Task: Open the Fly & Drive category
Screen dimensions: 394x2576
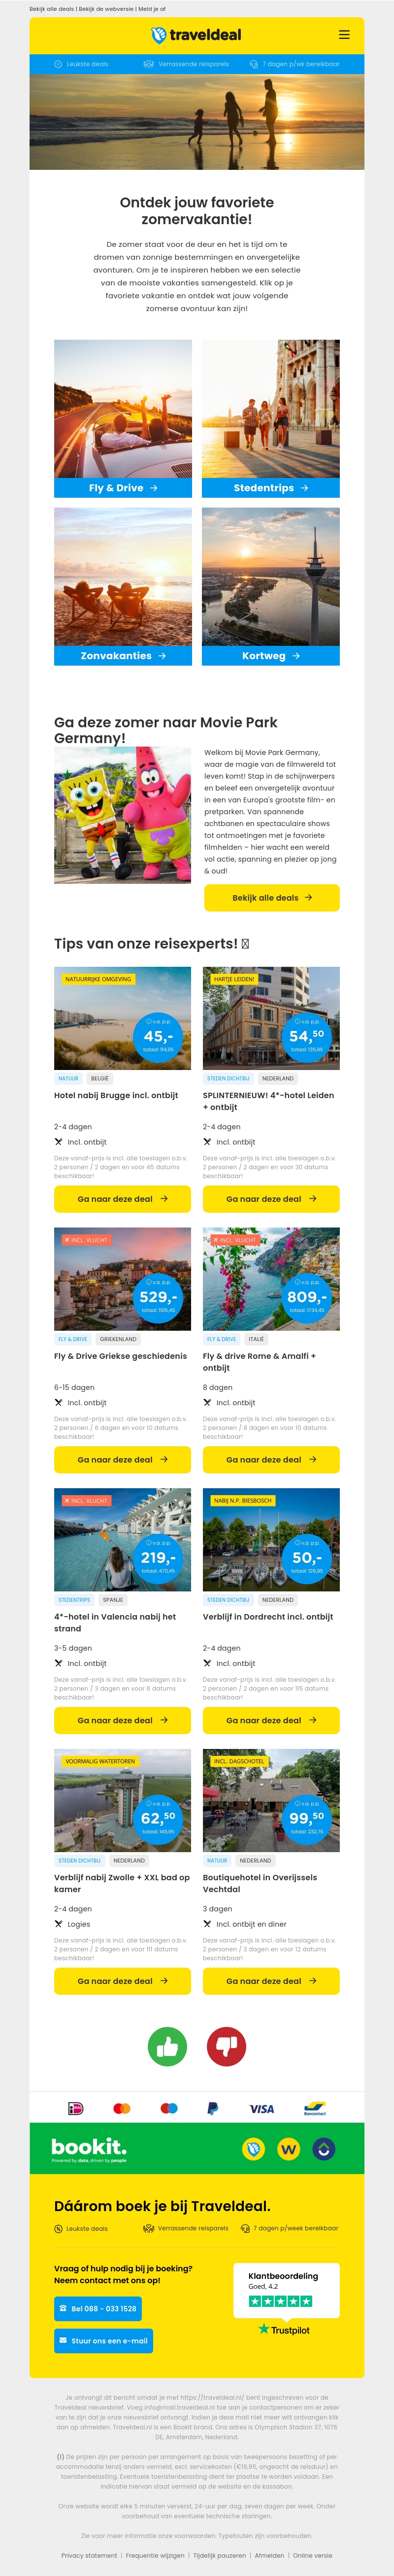Action: [123, 488]
